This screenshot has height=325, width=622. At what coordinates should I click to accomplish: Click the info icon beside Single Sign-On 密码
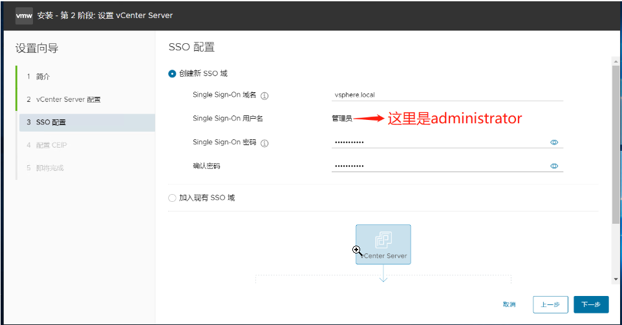[264, 143]
